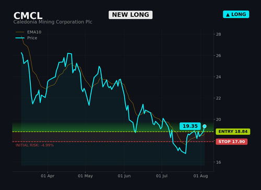Image resolution: width=261 pixels, height=190 pixels.
Task: Click the 01 Aug axis label
Action: (200, 176)
